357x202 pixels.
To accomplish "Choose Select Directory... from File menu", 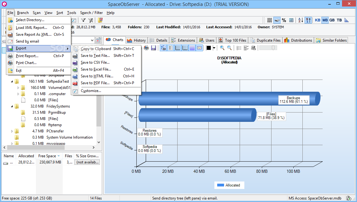I will (39, 20).
